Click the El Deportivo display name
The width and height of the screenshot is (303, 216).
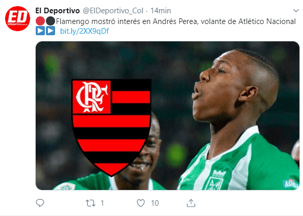pyautogui.click(x=58, y=11)
